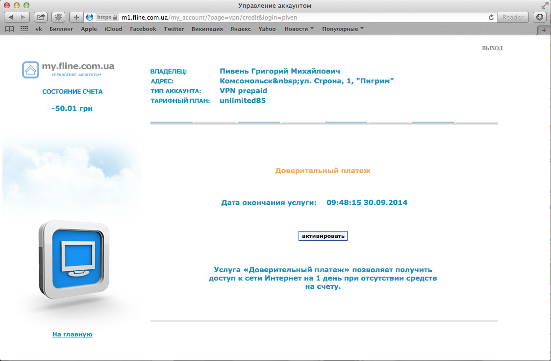
Task: Click the На главную link
Action: coord(73,335)
